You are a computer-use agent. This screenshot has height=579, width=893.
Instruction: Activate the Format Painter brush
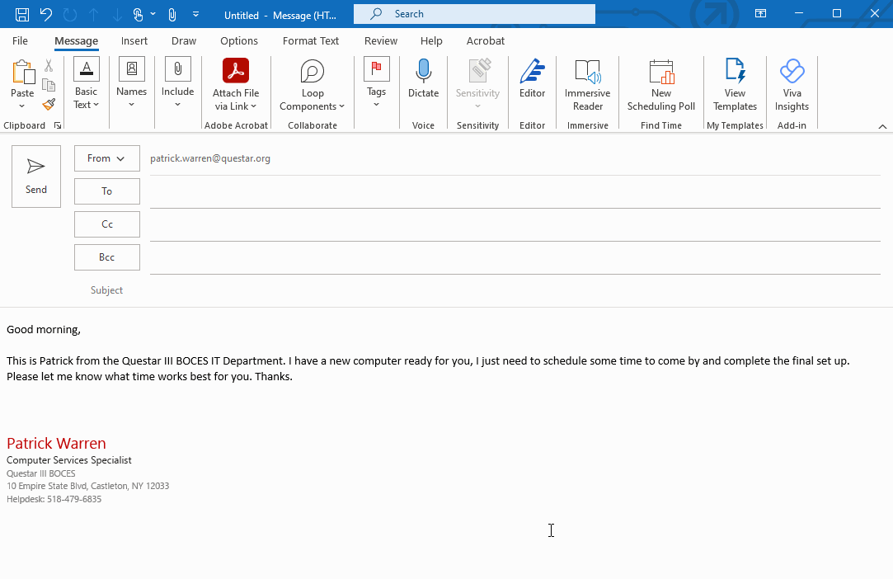(49, 104)
